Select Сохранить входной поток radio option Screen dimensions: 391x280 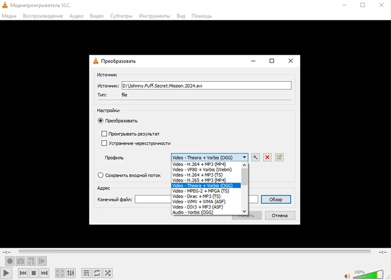[101, 175]
